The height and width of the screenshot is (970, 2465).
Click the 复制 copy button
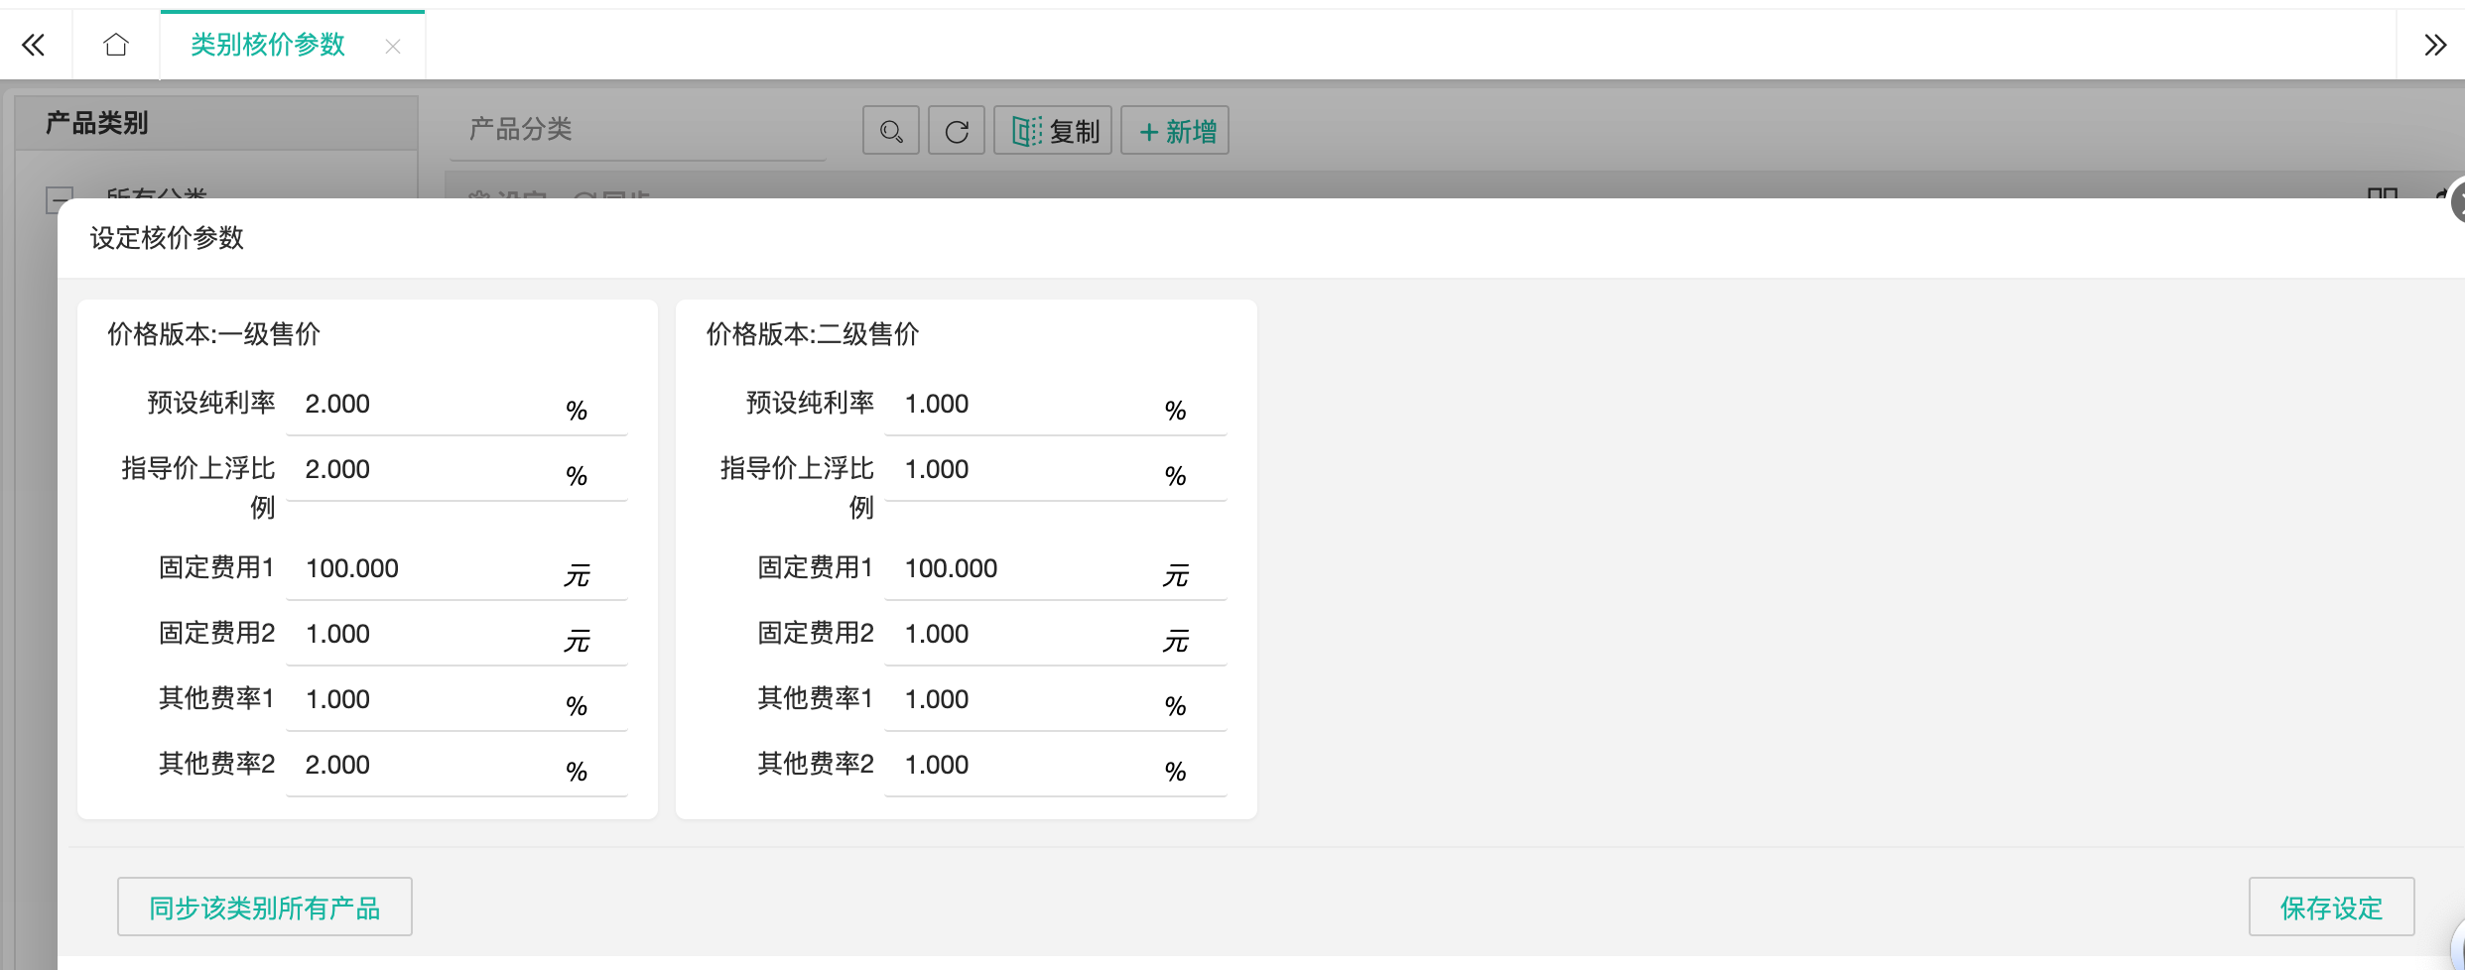(1053, 131)
